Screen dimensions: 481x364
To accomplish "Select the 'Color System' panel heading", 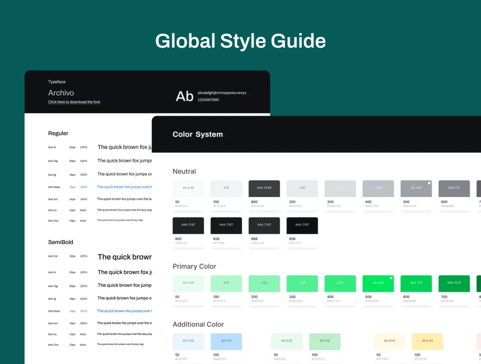I will (x=197, y=134).
